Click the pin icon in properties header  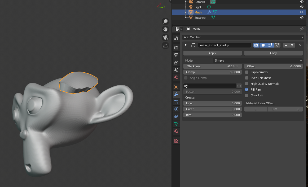point(302,29)
